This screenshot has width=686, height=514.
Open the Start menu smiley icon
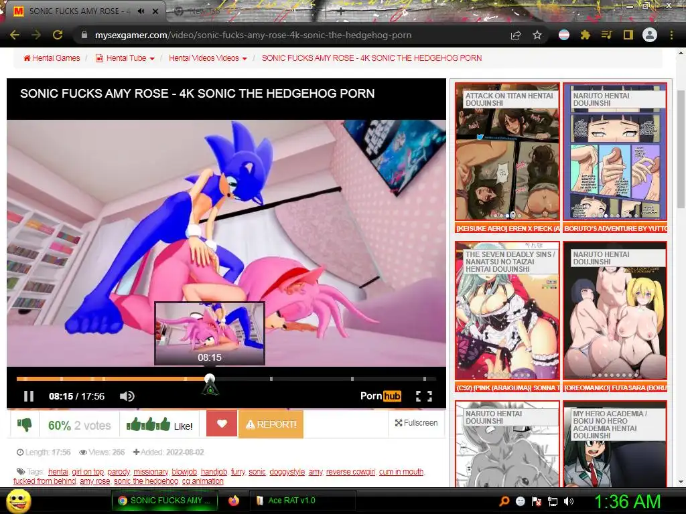(x=19, y=501)
